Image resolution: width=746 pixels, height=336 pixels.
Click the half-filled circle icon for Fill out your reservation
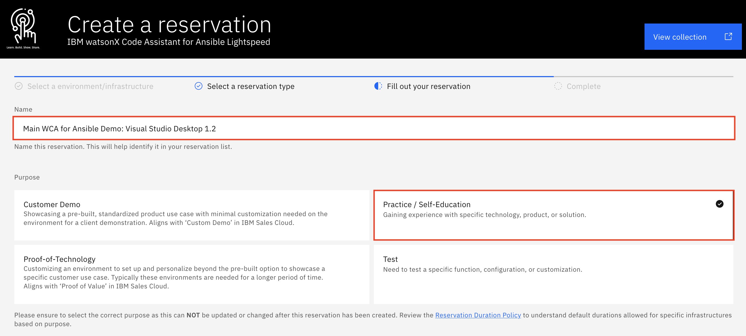pos(378,86)
